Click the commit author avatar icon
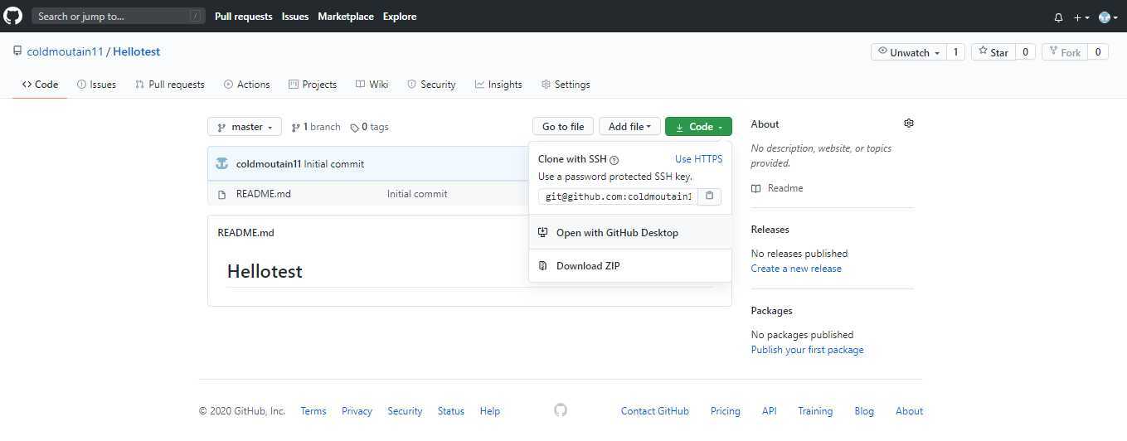Image resolution: width=1127 pixels, height=441 pixels. pyautogui.click(x=221, y=163)
